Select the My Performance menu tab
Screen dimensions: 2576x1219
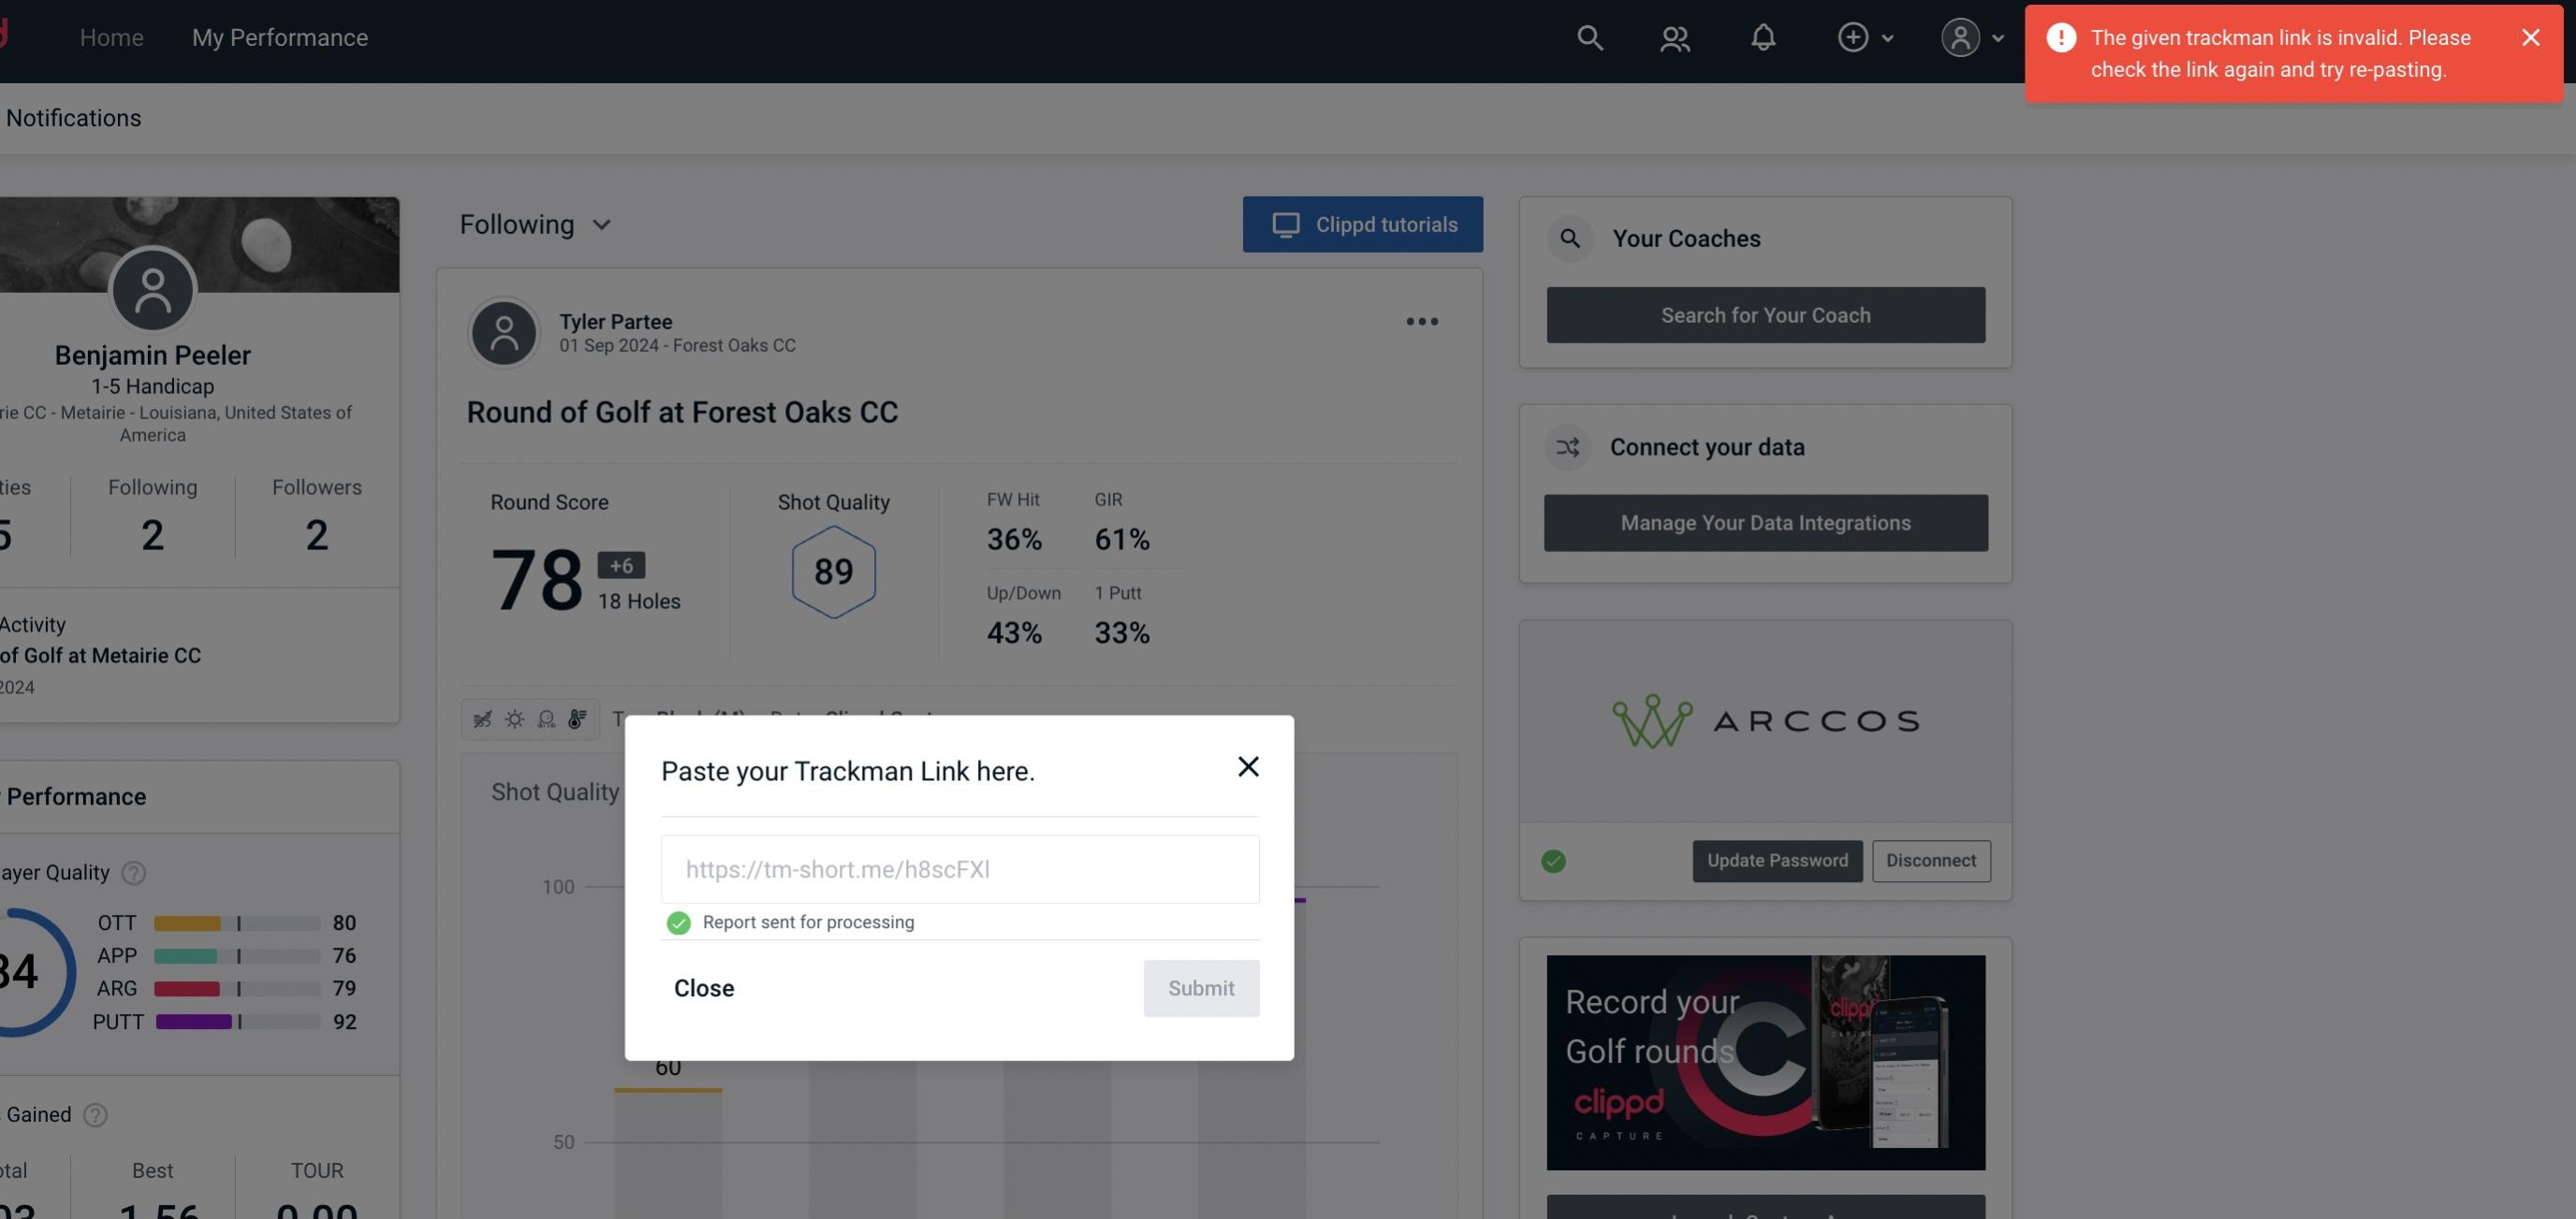coord(279,36)
